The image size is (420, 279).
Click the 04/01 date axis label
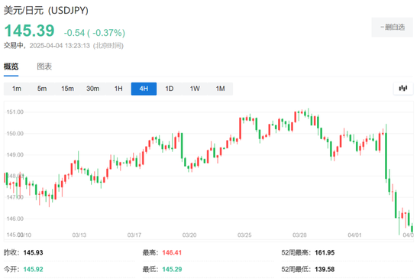[354, 235]
